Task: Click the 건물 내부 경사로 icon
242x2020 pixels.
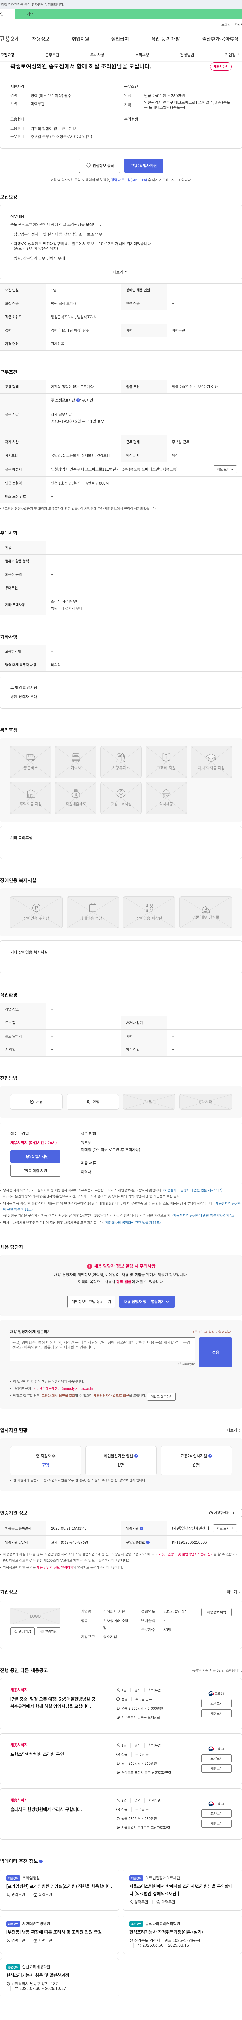Action: 206,912
